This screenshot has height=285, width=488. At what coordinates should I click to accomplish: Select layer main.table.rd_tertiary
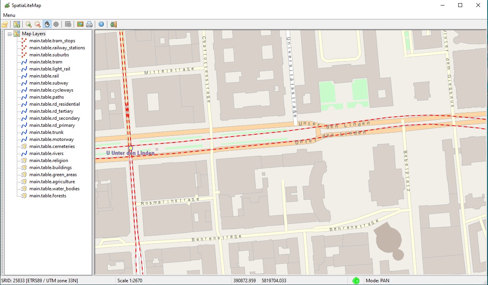51,111
